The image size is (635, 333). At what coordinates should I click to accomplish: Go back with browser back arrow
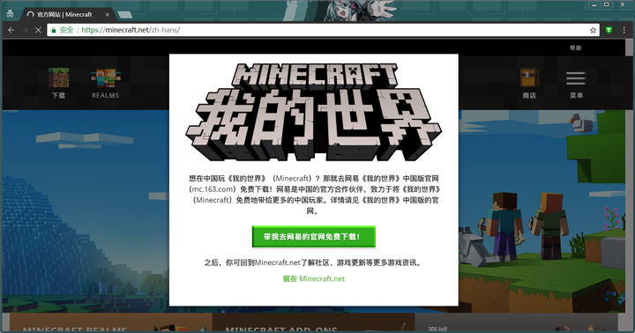[x=11, y=30]
